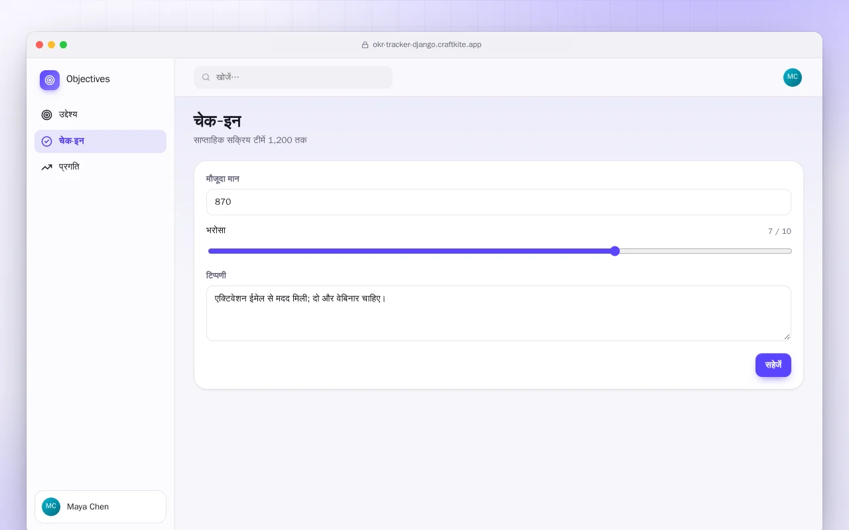849x530 pixels.
Task: Click the 7 / 10 confidence value
Action: pos(779,231)
